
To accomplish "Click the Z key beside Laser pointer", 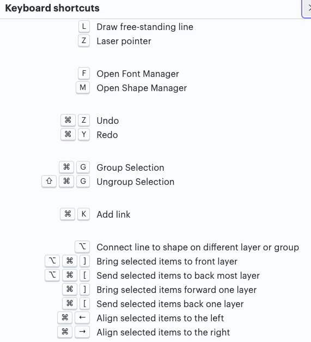I will point(84,41).
